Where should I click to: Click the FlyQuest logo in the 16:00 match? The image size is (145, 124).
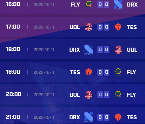pos(89,5)
